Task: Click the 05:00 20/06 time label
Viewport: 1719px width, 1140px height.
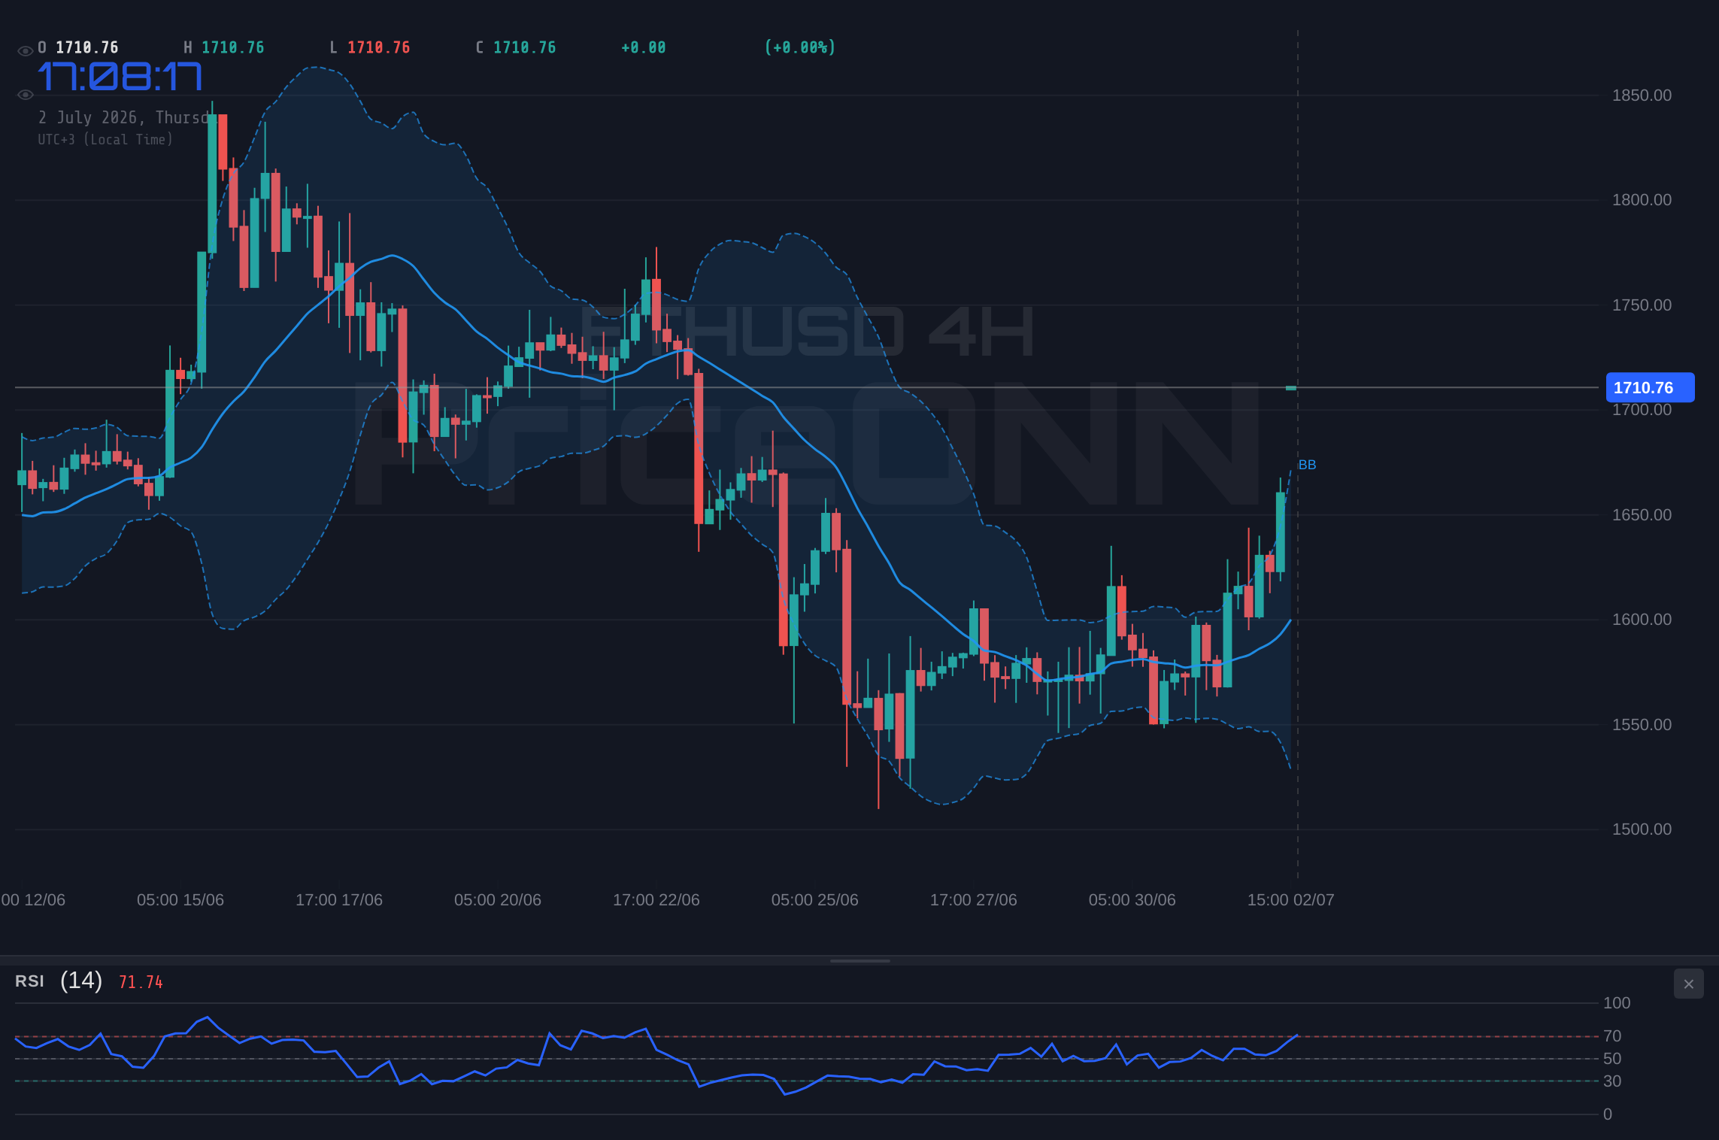Action: click(x=498, y=900)
